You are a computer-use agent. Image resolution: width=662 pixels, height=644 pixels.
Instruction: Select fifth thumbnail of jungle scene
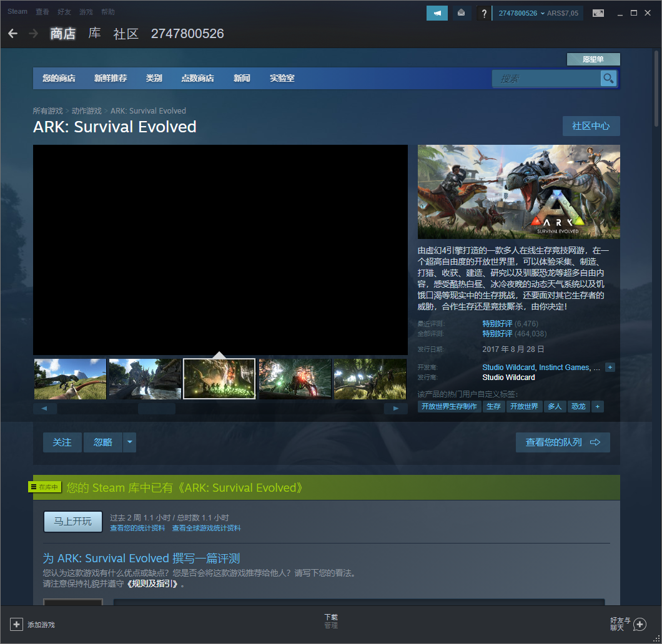tap(370, 379)
